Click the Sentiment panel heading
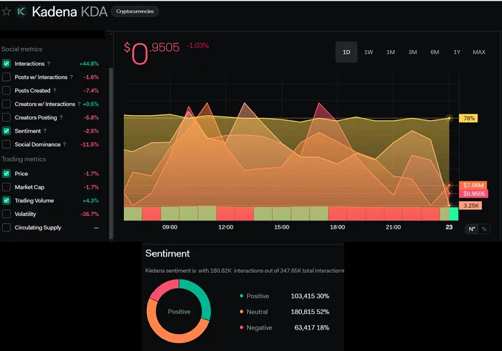 tap(168, 254)
